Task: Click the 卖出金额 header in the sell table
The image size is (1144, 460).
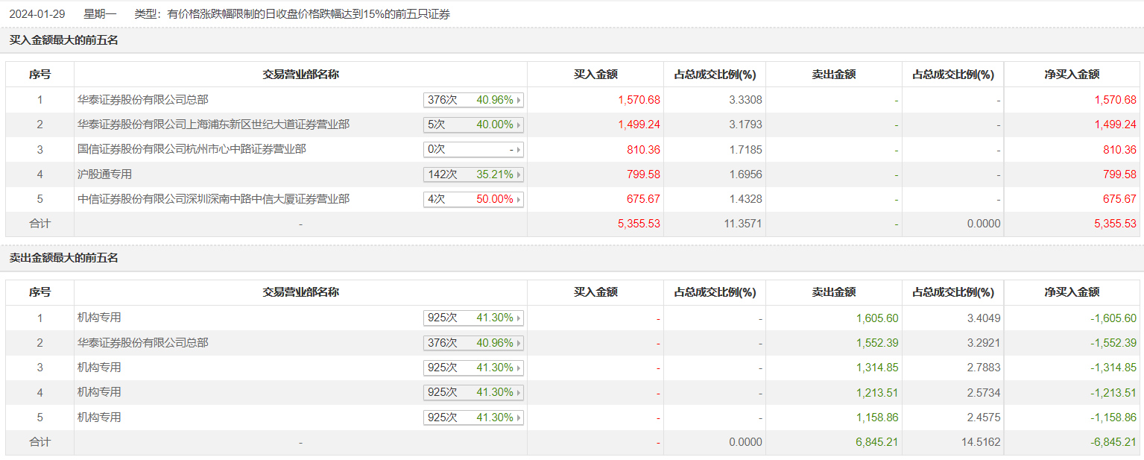Action: [833, 292]
